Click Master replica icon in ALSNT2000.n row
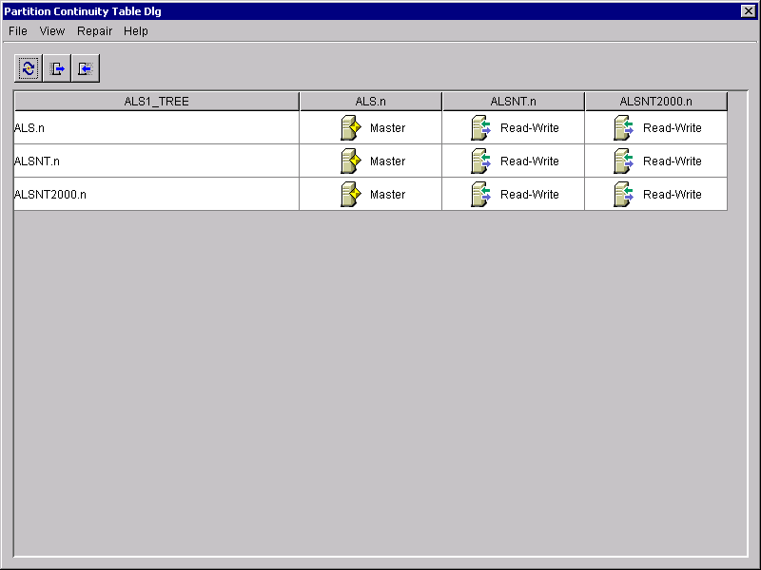The width and height of the screenshot is (761, 570). point(351,195)
